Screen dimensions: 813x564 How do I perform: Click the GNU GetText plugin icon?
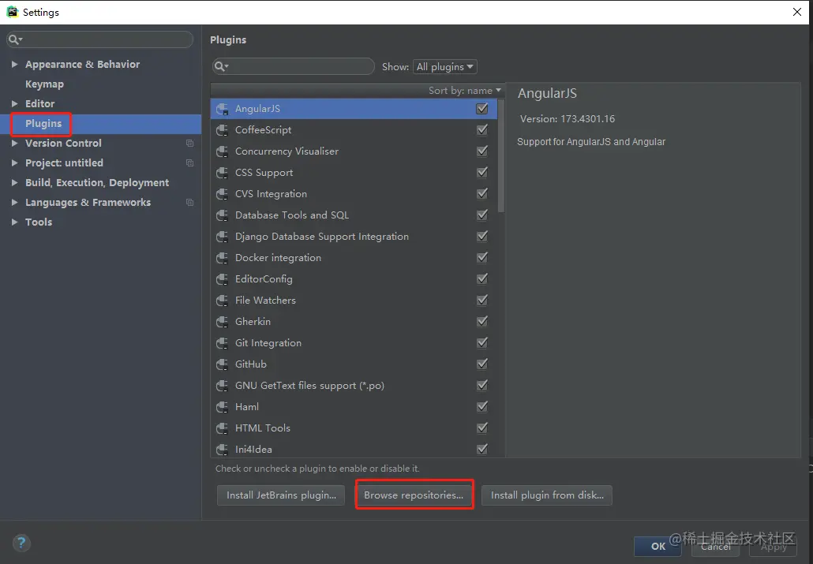click(x=222, y=385)
